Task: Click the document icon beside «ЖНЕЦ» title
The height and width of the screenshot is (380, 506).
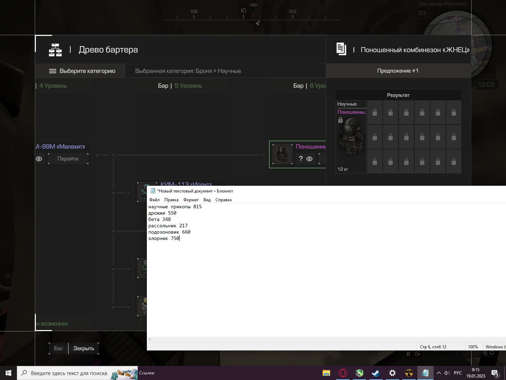Action: pos(341,49)
